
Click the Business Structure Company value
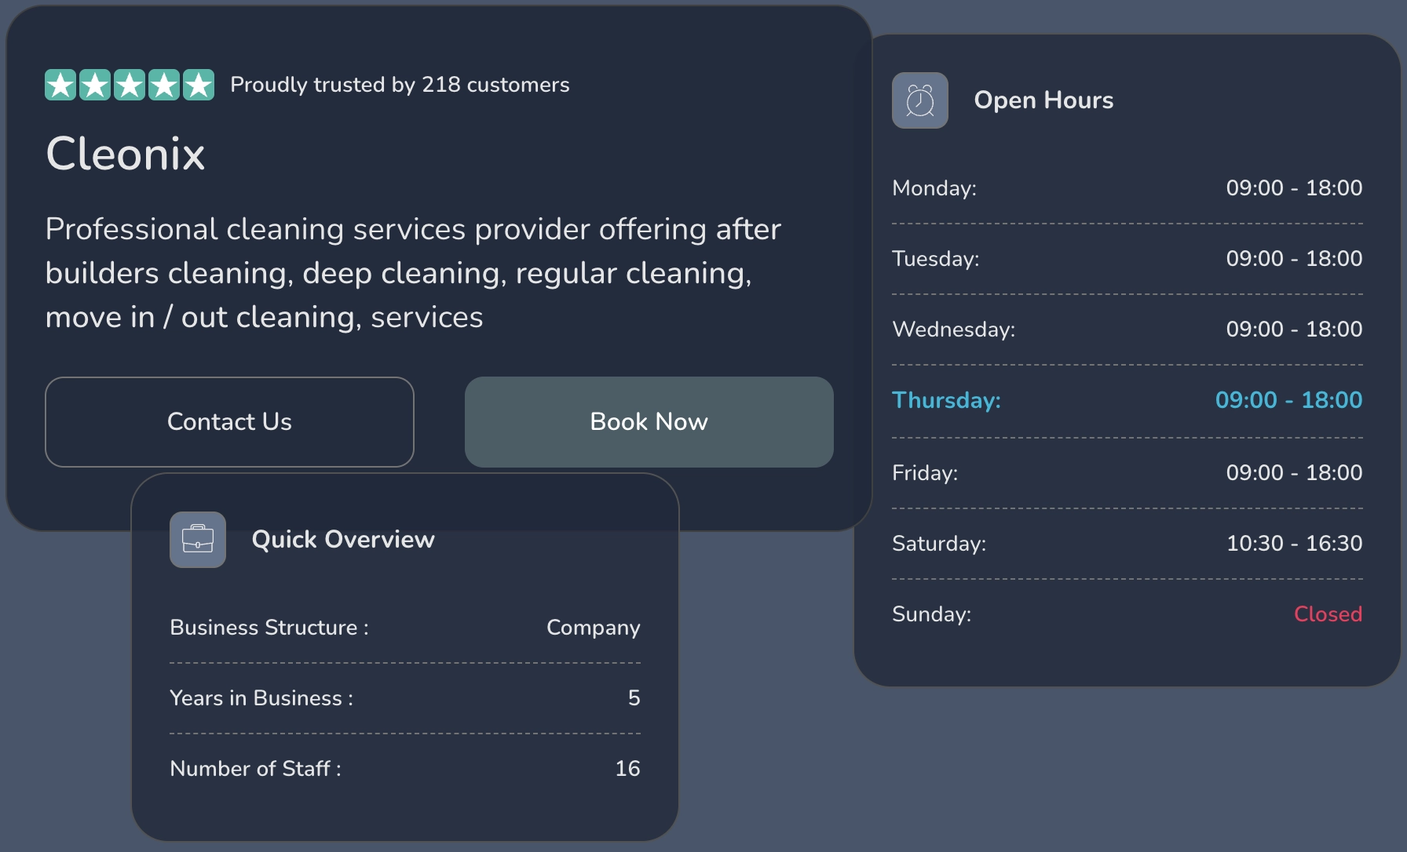(593, 628)
